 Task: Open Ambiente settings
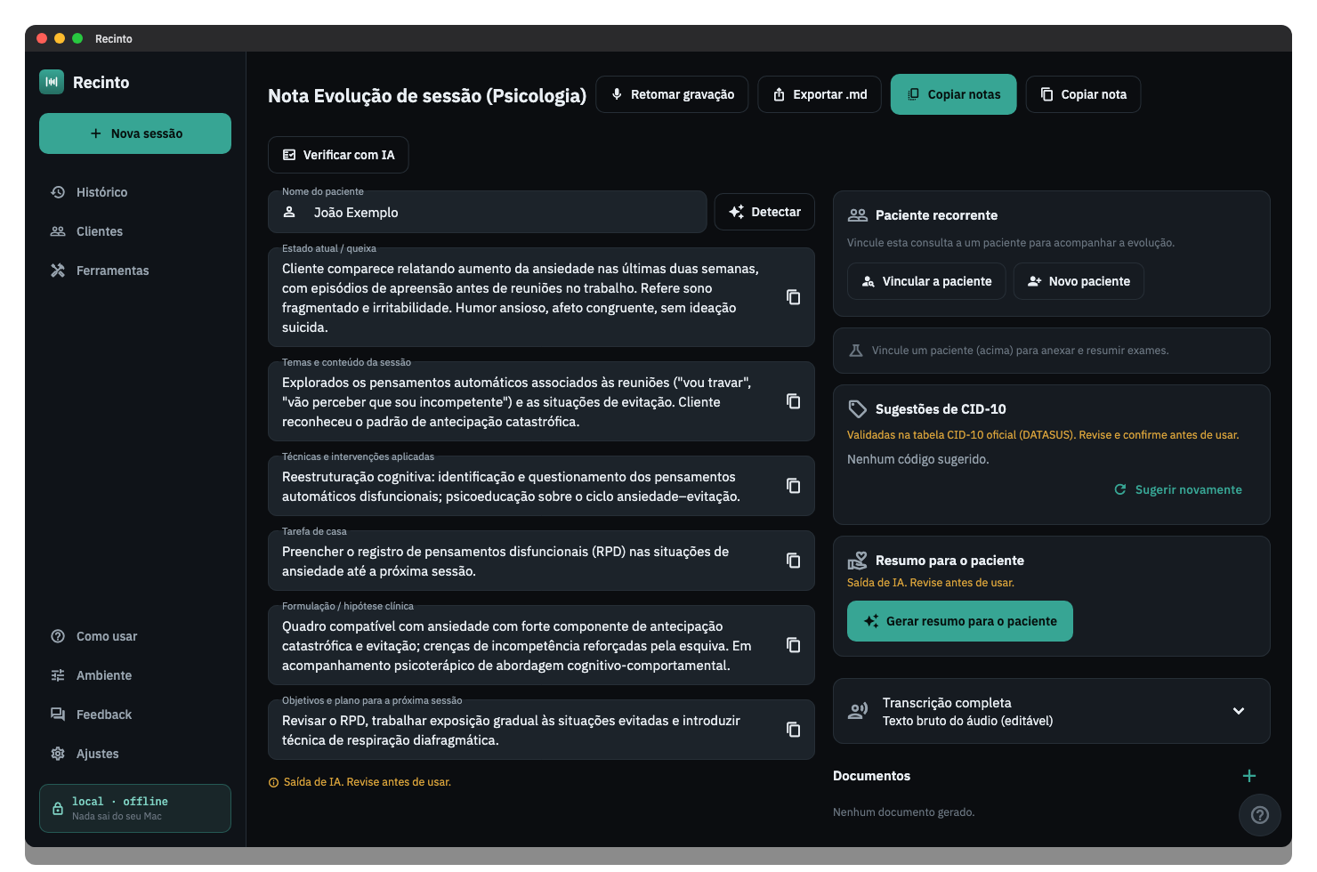pos(135,675)
